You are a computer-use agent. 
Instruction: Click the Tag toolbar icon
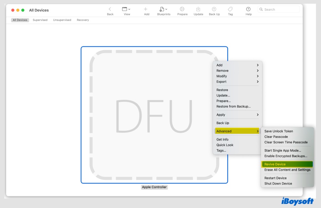(x=230, y=9)
